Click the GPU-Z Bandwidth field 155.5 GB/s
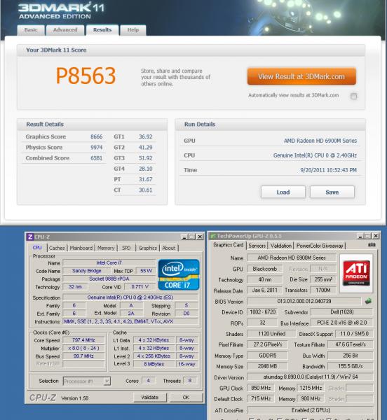387x420 pixels. (x=351, y=366)
